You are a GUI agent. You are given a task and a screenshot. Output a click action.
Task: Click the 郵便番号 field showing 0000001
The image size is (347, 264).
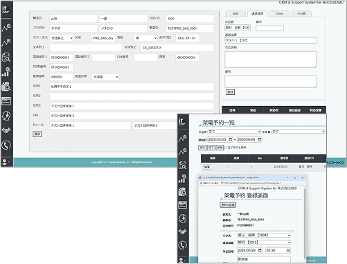(x=61, y=77)
